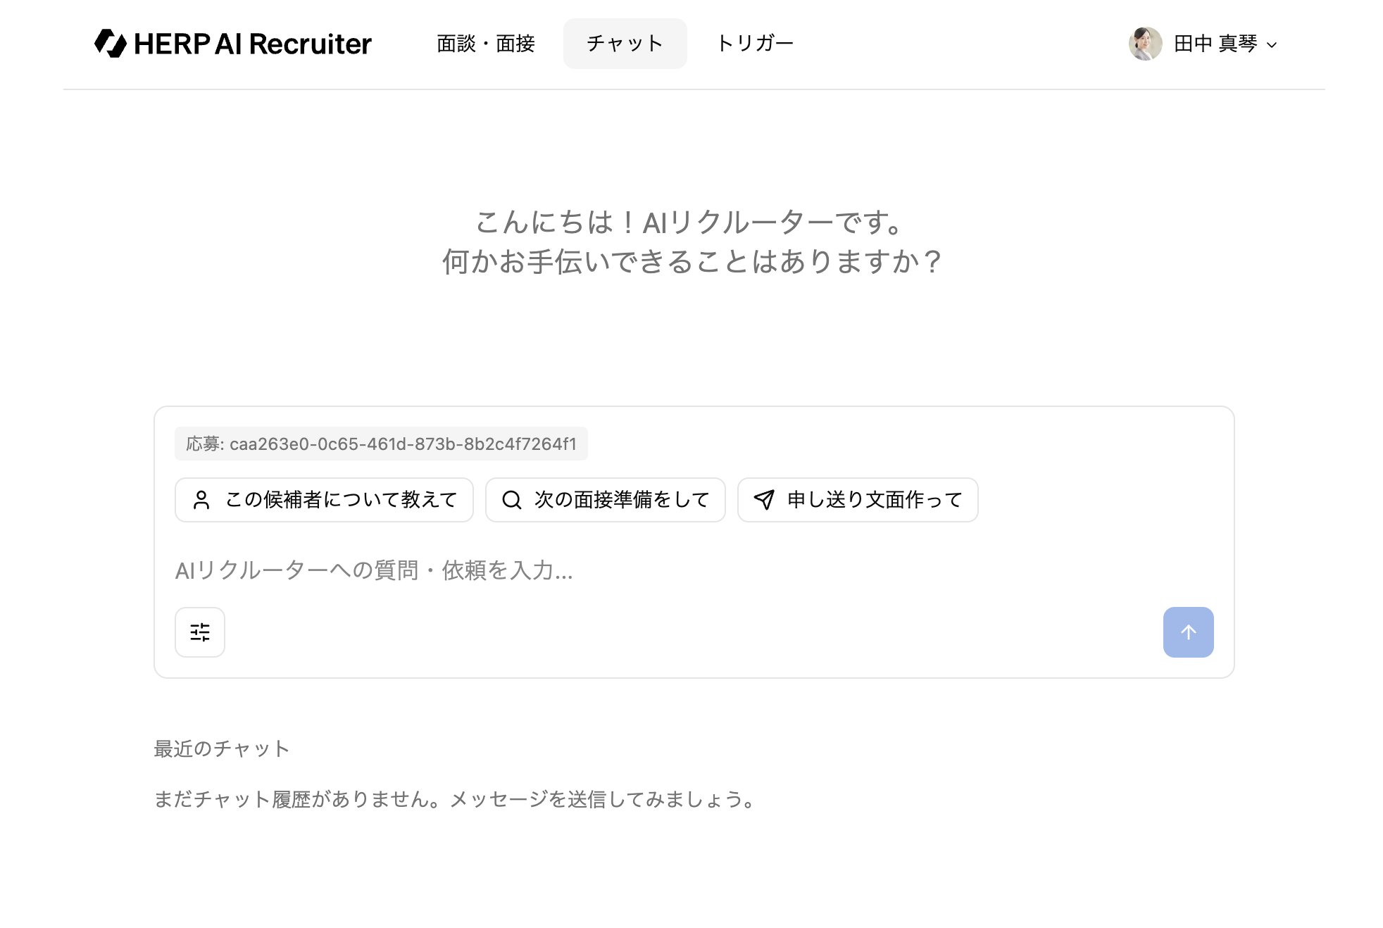This screenshot has width=1383, height=928.
Task: Click the empty chat history message
Action: pos(456,799)
